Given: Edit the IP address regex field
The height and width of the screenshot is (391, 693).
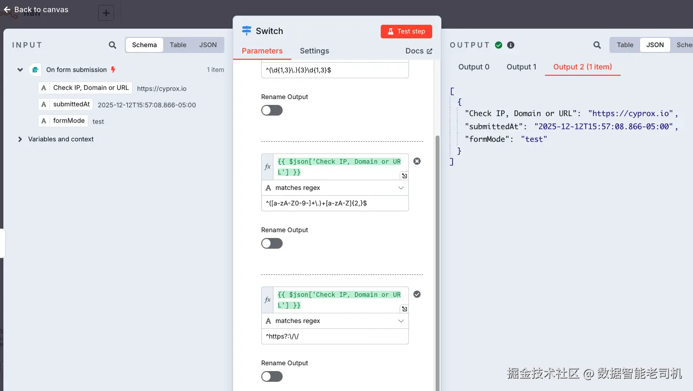Looking at the screenshot, I should coord(335,70).
